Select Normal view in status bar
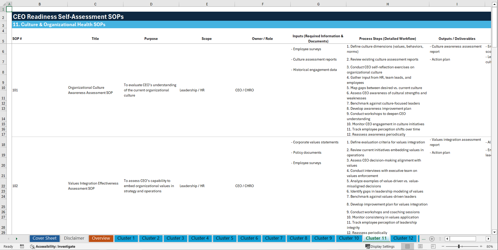The image size is (498, 250). [407, 246]
